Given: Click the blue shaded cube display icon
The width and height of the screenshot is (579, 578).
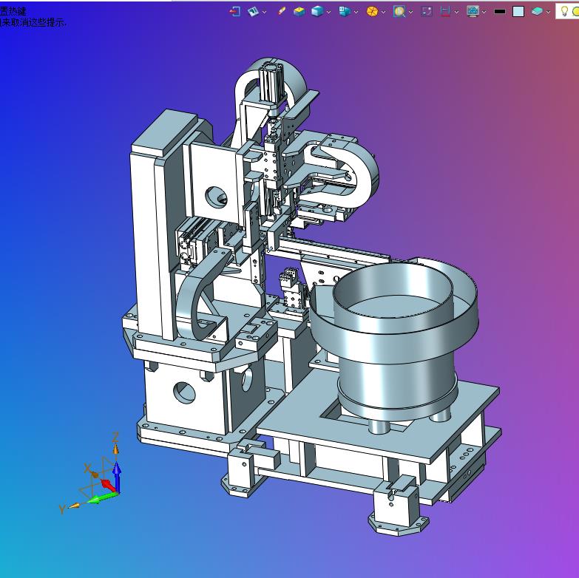Looking at the screenshot, I should coord(317,11).
